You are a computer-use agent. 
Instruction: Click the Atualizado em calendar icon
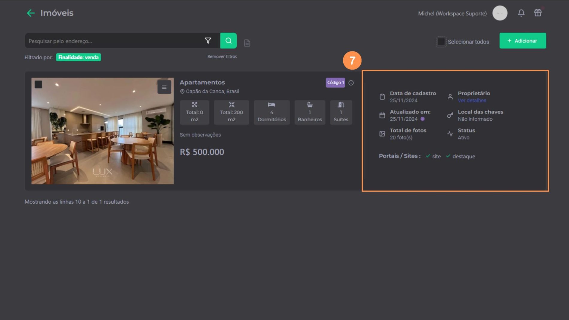tap(382, 115)
